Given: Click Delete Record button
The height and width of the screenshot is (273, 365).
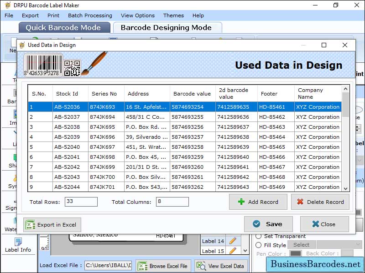Looking at the screenshot, I should click(320, 202).
